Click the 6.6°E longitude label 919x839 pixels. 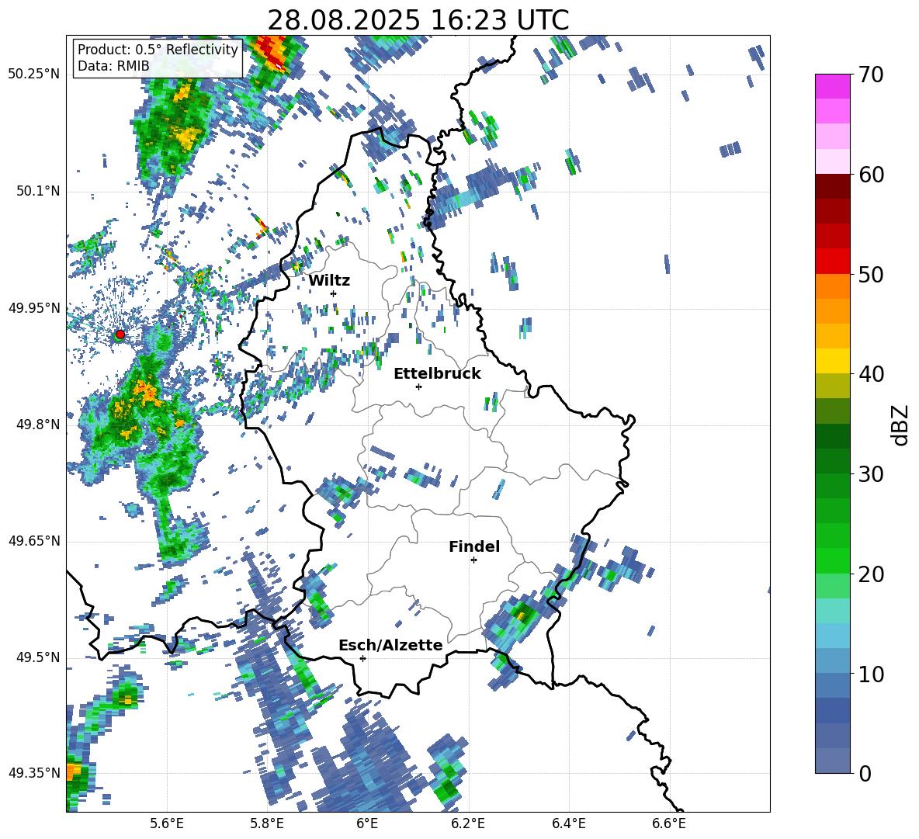pos(669,823)
